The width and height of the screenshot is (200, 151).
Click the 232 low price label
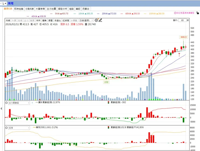point(106,82)
